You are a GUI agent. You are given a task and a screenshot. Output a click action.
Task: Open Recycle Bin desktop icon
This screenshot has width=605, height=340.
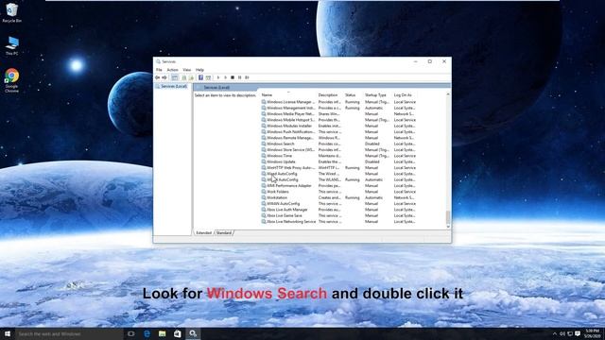(12, 12)
